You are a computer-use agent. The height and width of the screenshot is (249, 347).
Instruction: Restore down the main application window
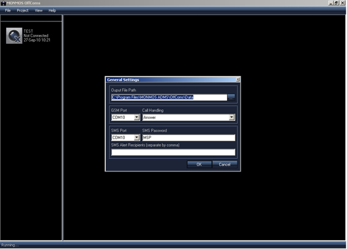pos(336,3)
